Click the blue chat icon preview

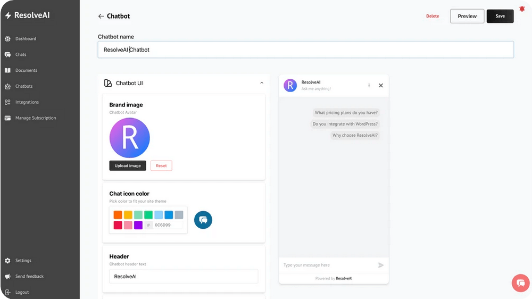[x=203, y=220]
